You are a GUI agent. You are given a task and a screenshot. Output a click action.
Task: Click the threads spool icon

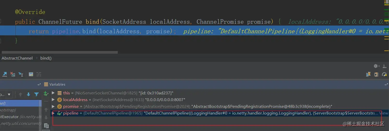[368, 74]
